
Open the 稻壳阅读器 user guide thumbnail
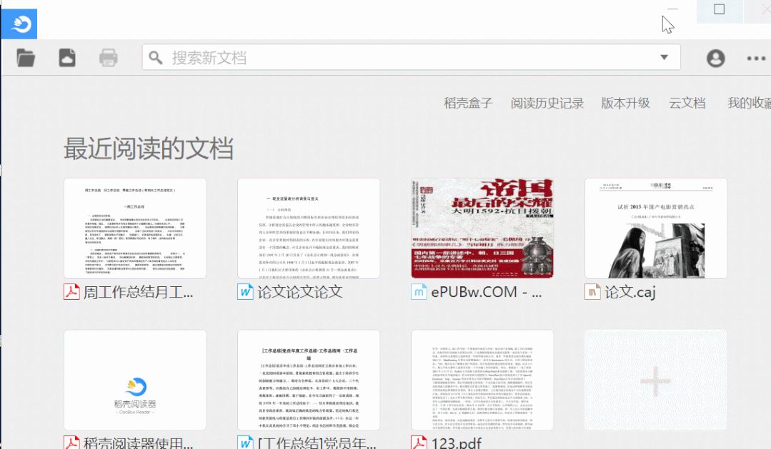pyautogui.click(x=135, y=380)
